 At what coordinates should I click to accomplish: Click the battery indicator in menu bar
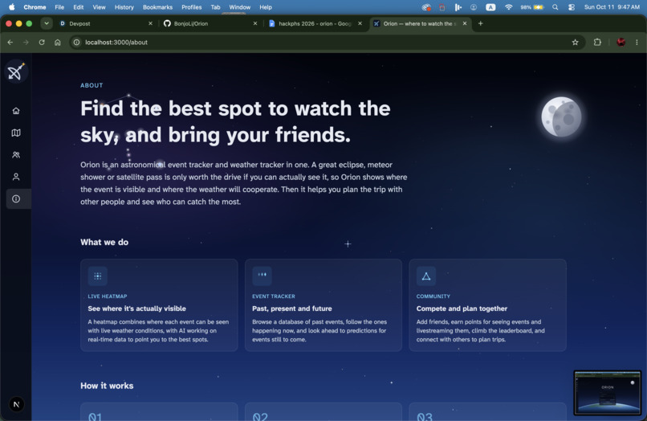pyautogui.click(x=532, y=7)
